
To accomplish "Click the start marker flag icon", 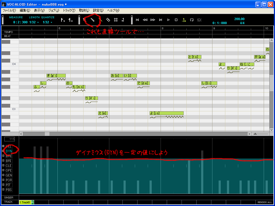I will pyautogui.click(x=63, y=20).
